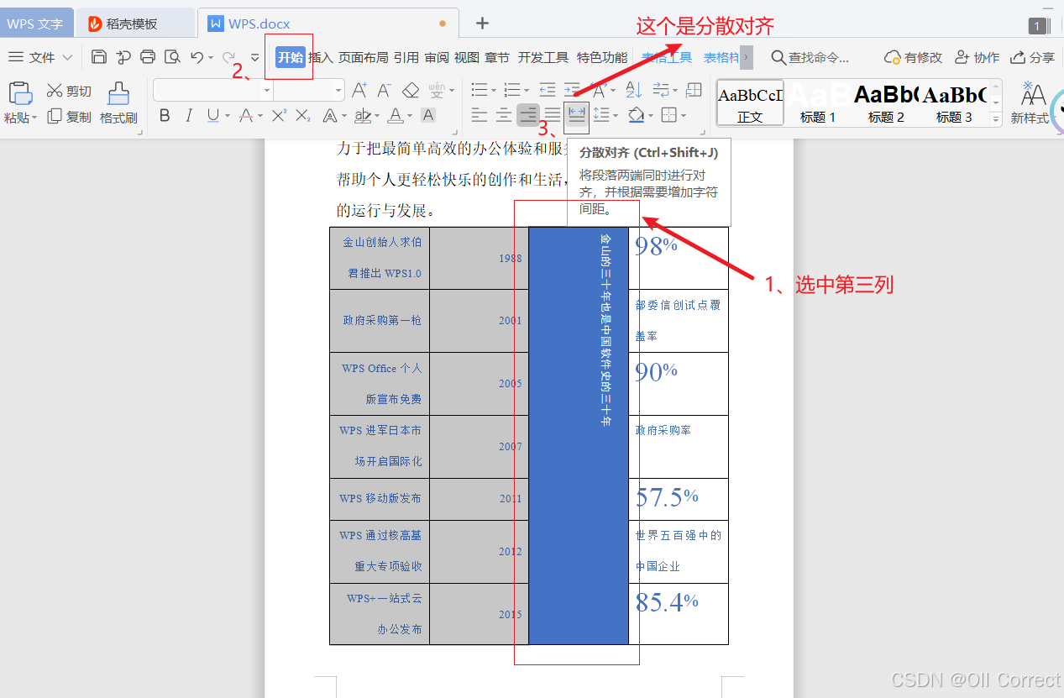Viewport: 1064px width, 698px height.
Task: Switch to the 插入 ribbon tab
Action: (x=321, y=57)
